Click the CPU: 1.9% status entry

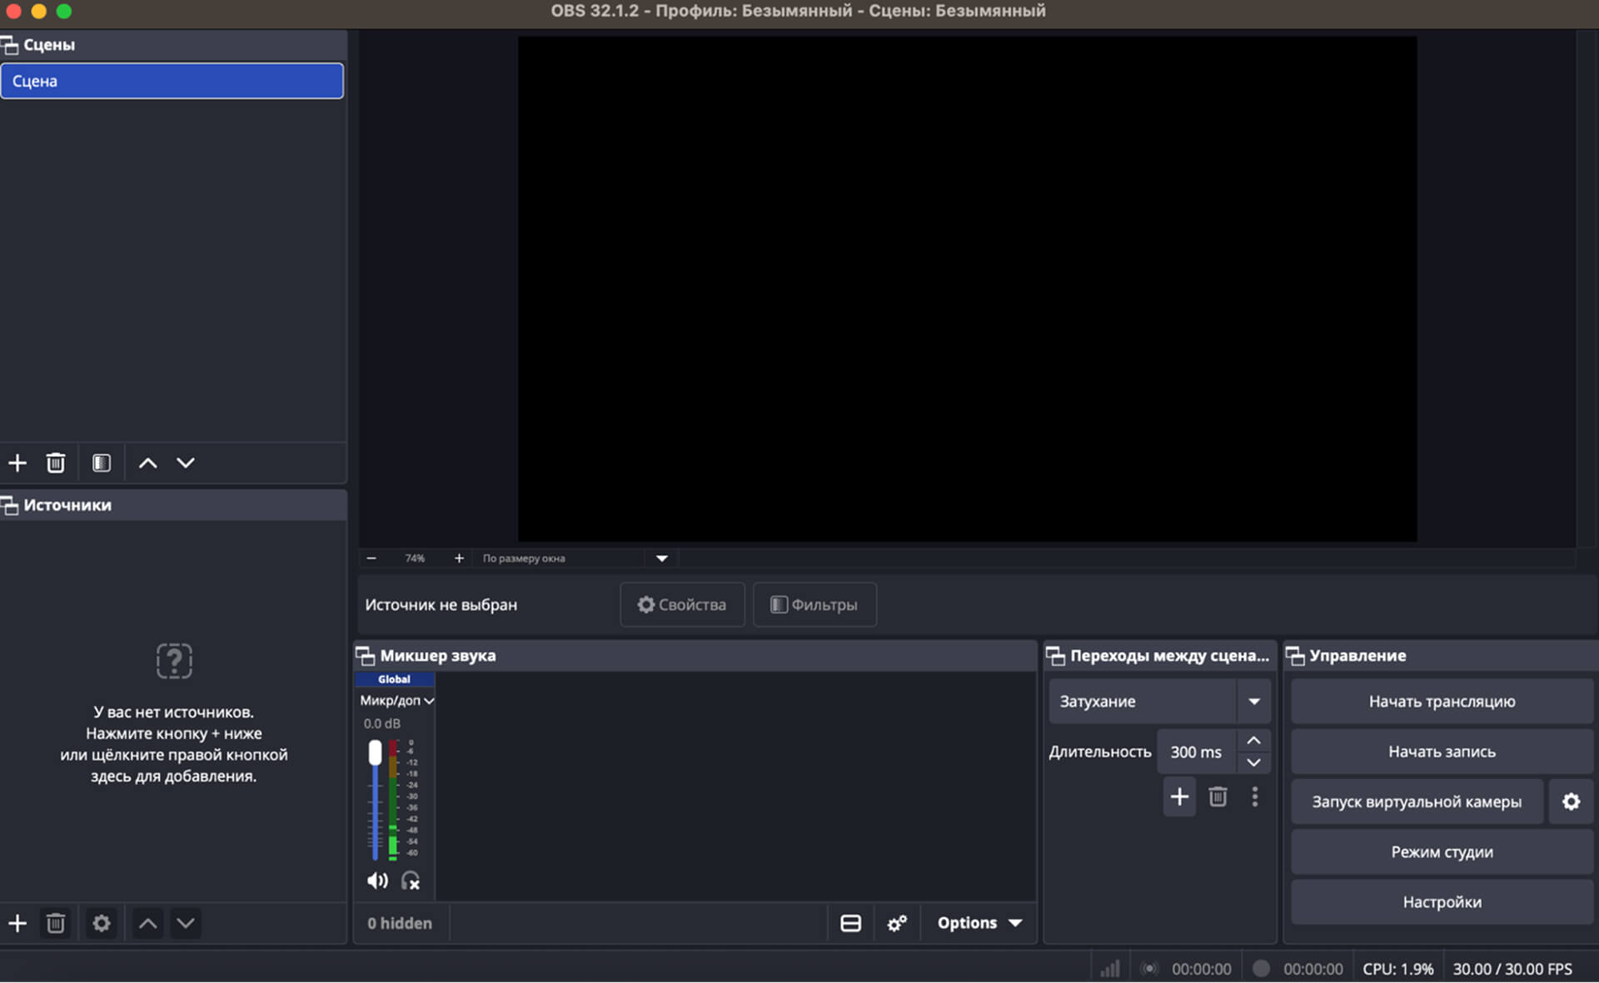click(1398, 969)
